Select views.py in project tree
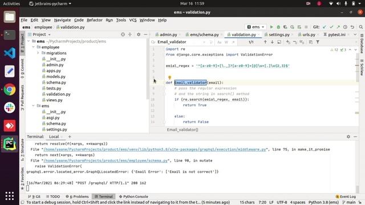 [54, 100]
